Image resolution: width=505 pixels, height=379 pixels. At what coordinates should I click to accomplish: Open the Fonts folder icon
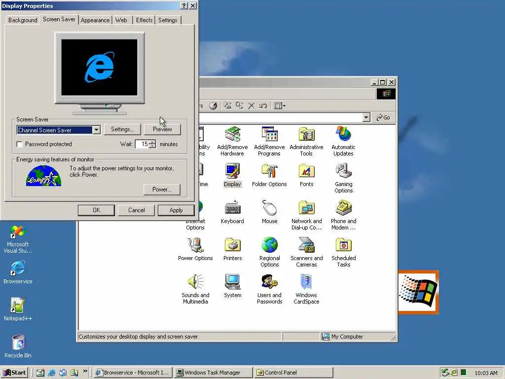tap(306, 175)
